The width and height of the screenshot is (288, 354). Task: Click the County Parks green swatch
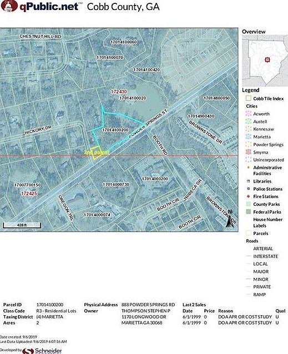248,204
